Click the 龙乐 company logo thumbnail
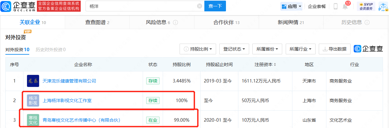Image resolution: width=389 pixels, height=128 pixels. [33, 81]
